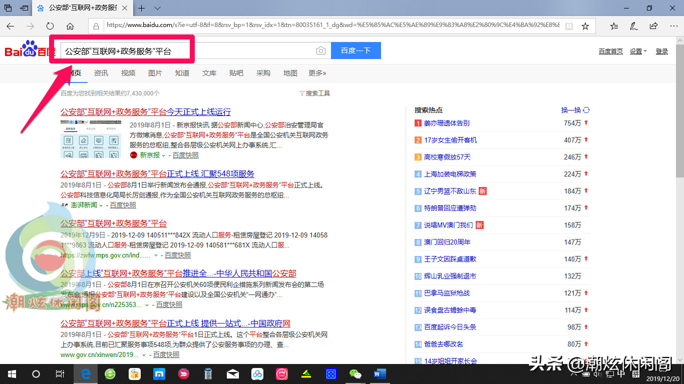The image size is (684, 384).
Task: Click the 百度一下 search button
Action: [356, 50]
